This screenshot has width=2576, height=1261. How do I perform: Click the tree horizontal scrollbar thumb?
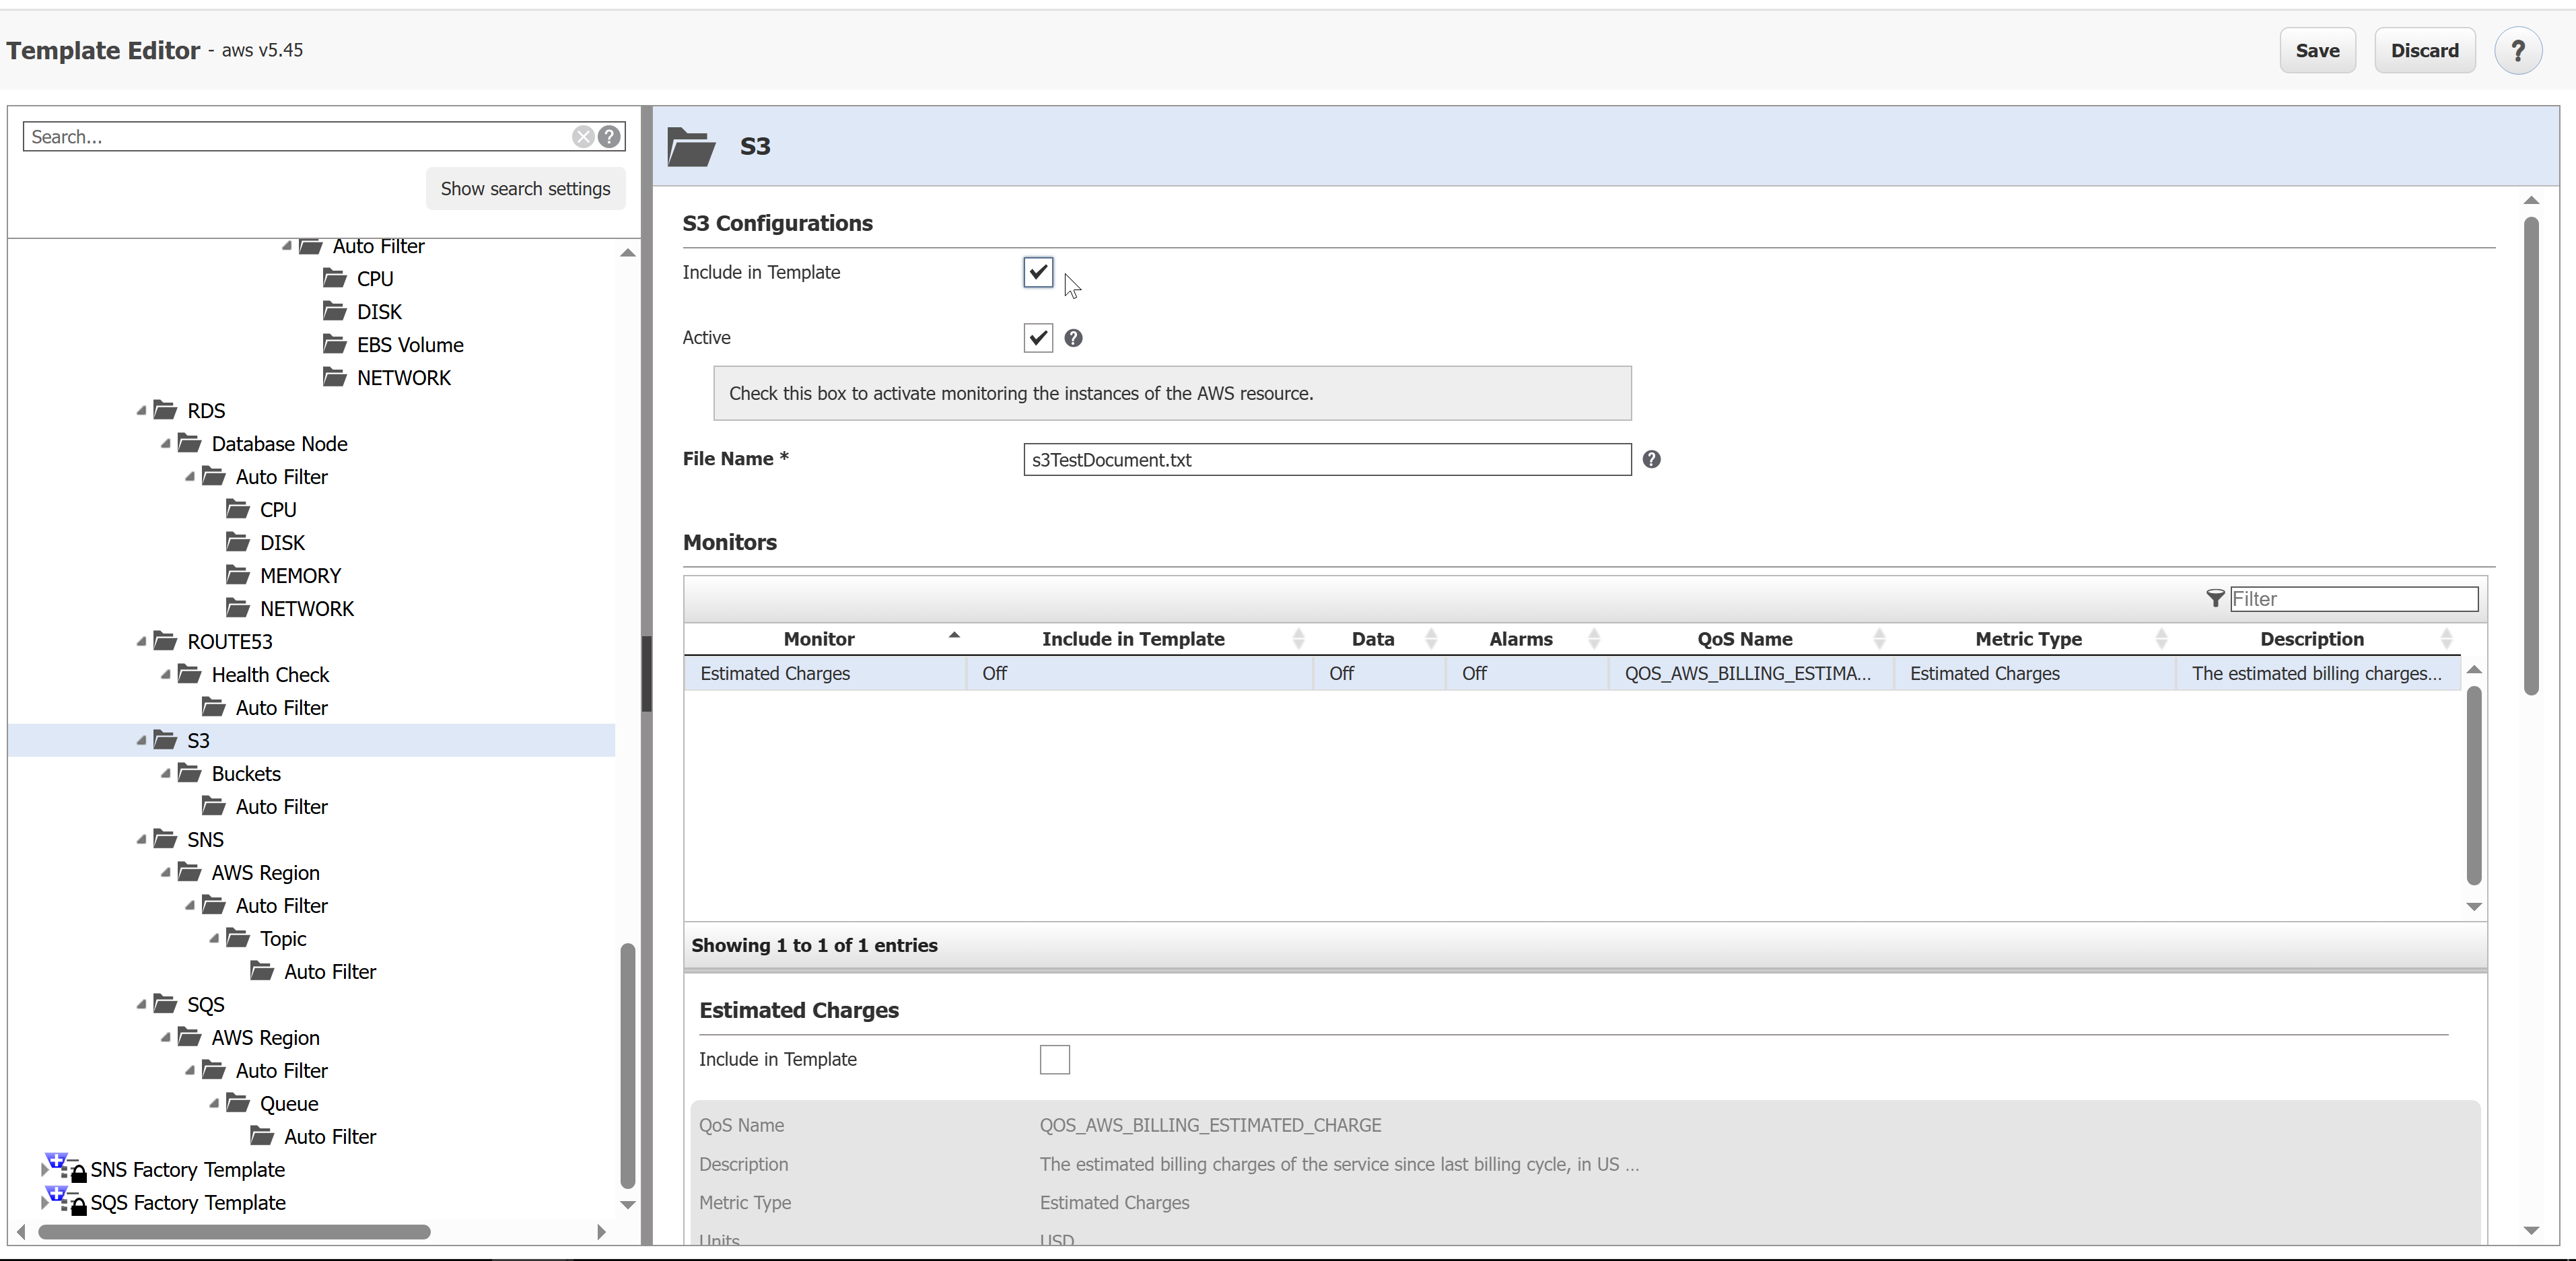pos(234,1232)
